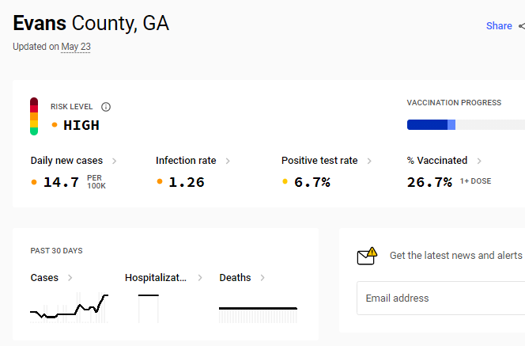525x346 pixels.
Task: Expand Positive test rate chevron
Action: click(369, 161)
